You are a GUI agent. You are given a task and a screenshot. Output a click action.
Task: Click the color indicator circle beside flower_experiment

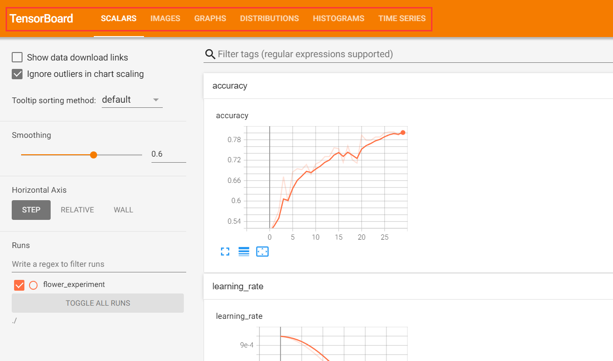coord(33,285)
